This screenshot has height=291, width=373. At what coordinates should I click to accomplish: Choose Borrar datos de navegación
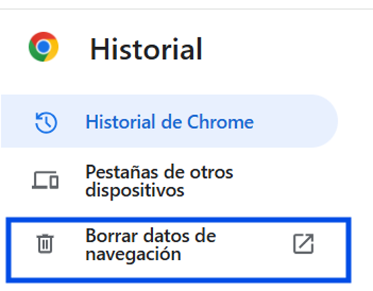click(x=178, y=250)
